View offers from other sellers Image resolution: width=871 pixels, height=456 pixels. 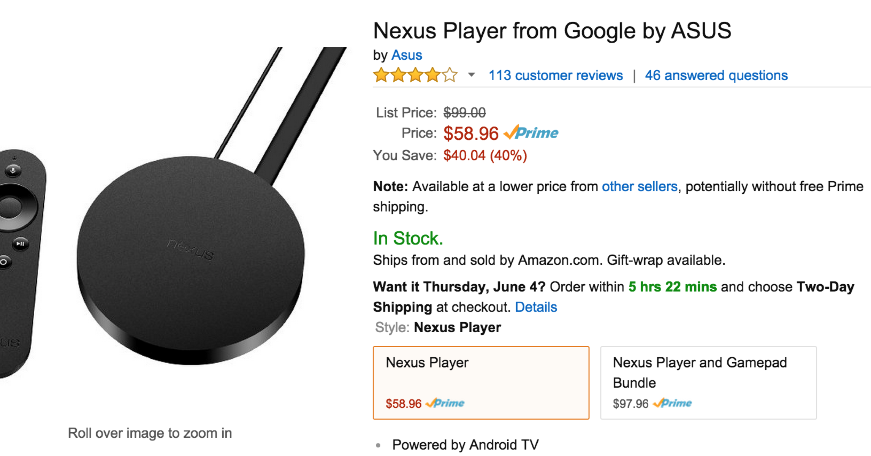pos(640,187)
